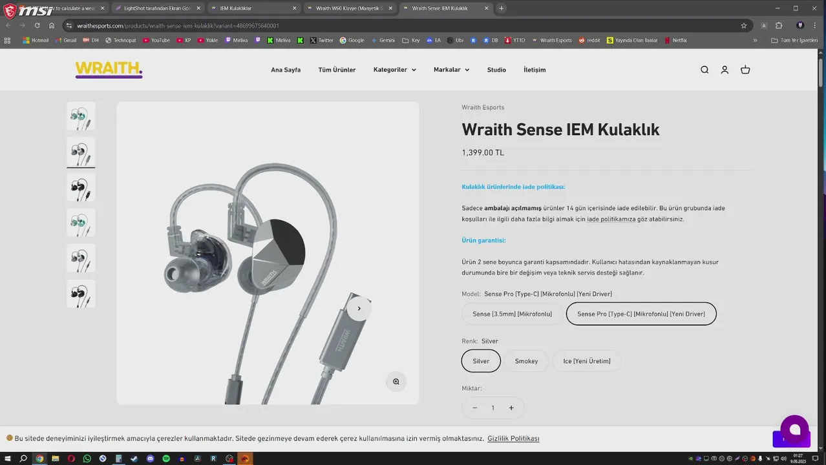
Task: Open the site search magnifier icon
Action: tap(704, 70)
